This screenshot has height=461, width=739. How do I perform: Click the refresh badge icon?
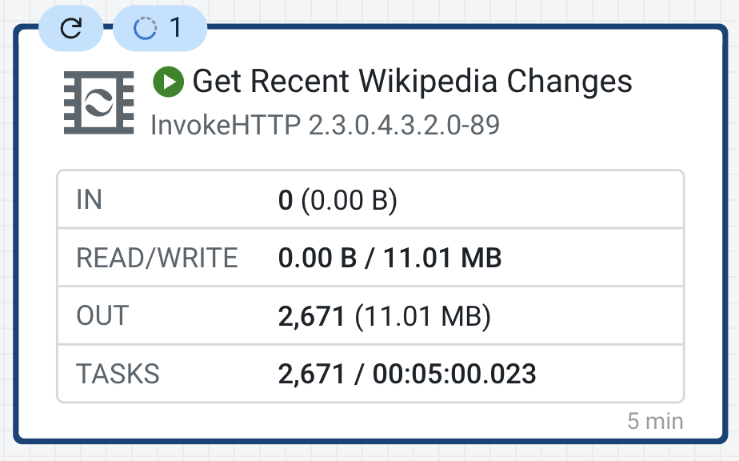(x=71, y=29)
